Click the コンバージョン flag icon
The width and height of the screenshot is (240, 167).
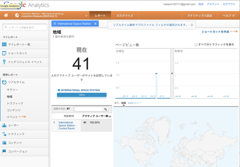click(x=4, y=151)
